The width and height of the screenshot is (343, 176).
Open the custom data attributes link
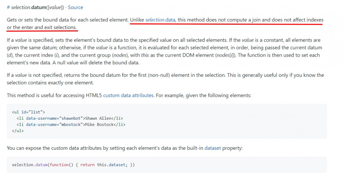[x=128, y=96]
